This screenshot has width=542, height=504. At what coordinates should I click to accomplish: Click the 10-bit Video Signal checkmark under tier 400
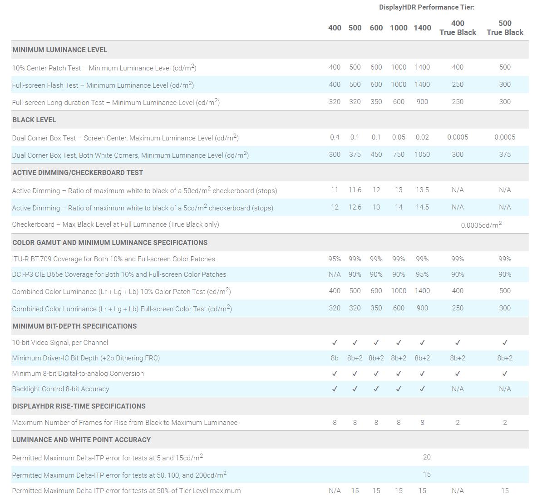pos(334,343)
